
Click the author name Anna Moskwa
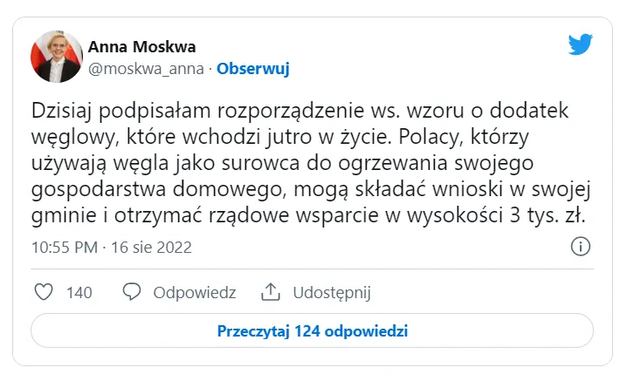click(x=141, y=46)
